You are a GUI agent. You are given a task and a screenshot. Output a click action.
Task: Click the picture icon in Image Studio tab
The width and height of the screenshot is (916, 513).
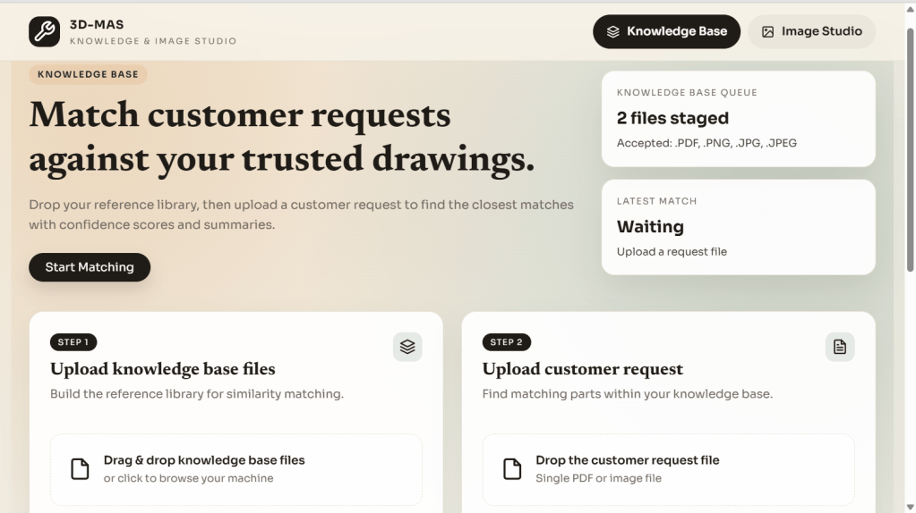coord(767,31)
